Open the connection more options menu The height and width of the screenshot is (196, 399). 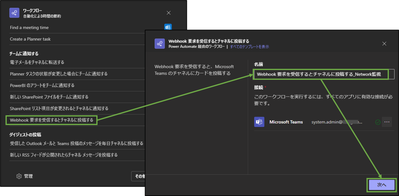click(x=387, y=122)
